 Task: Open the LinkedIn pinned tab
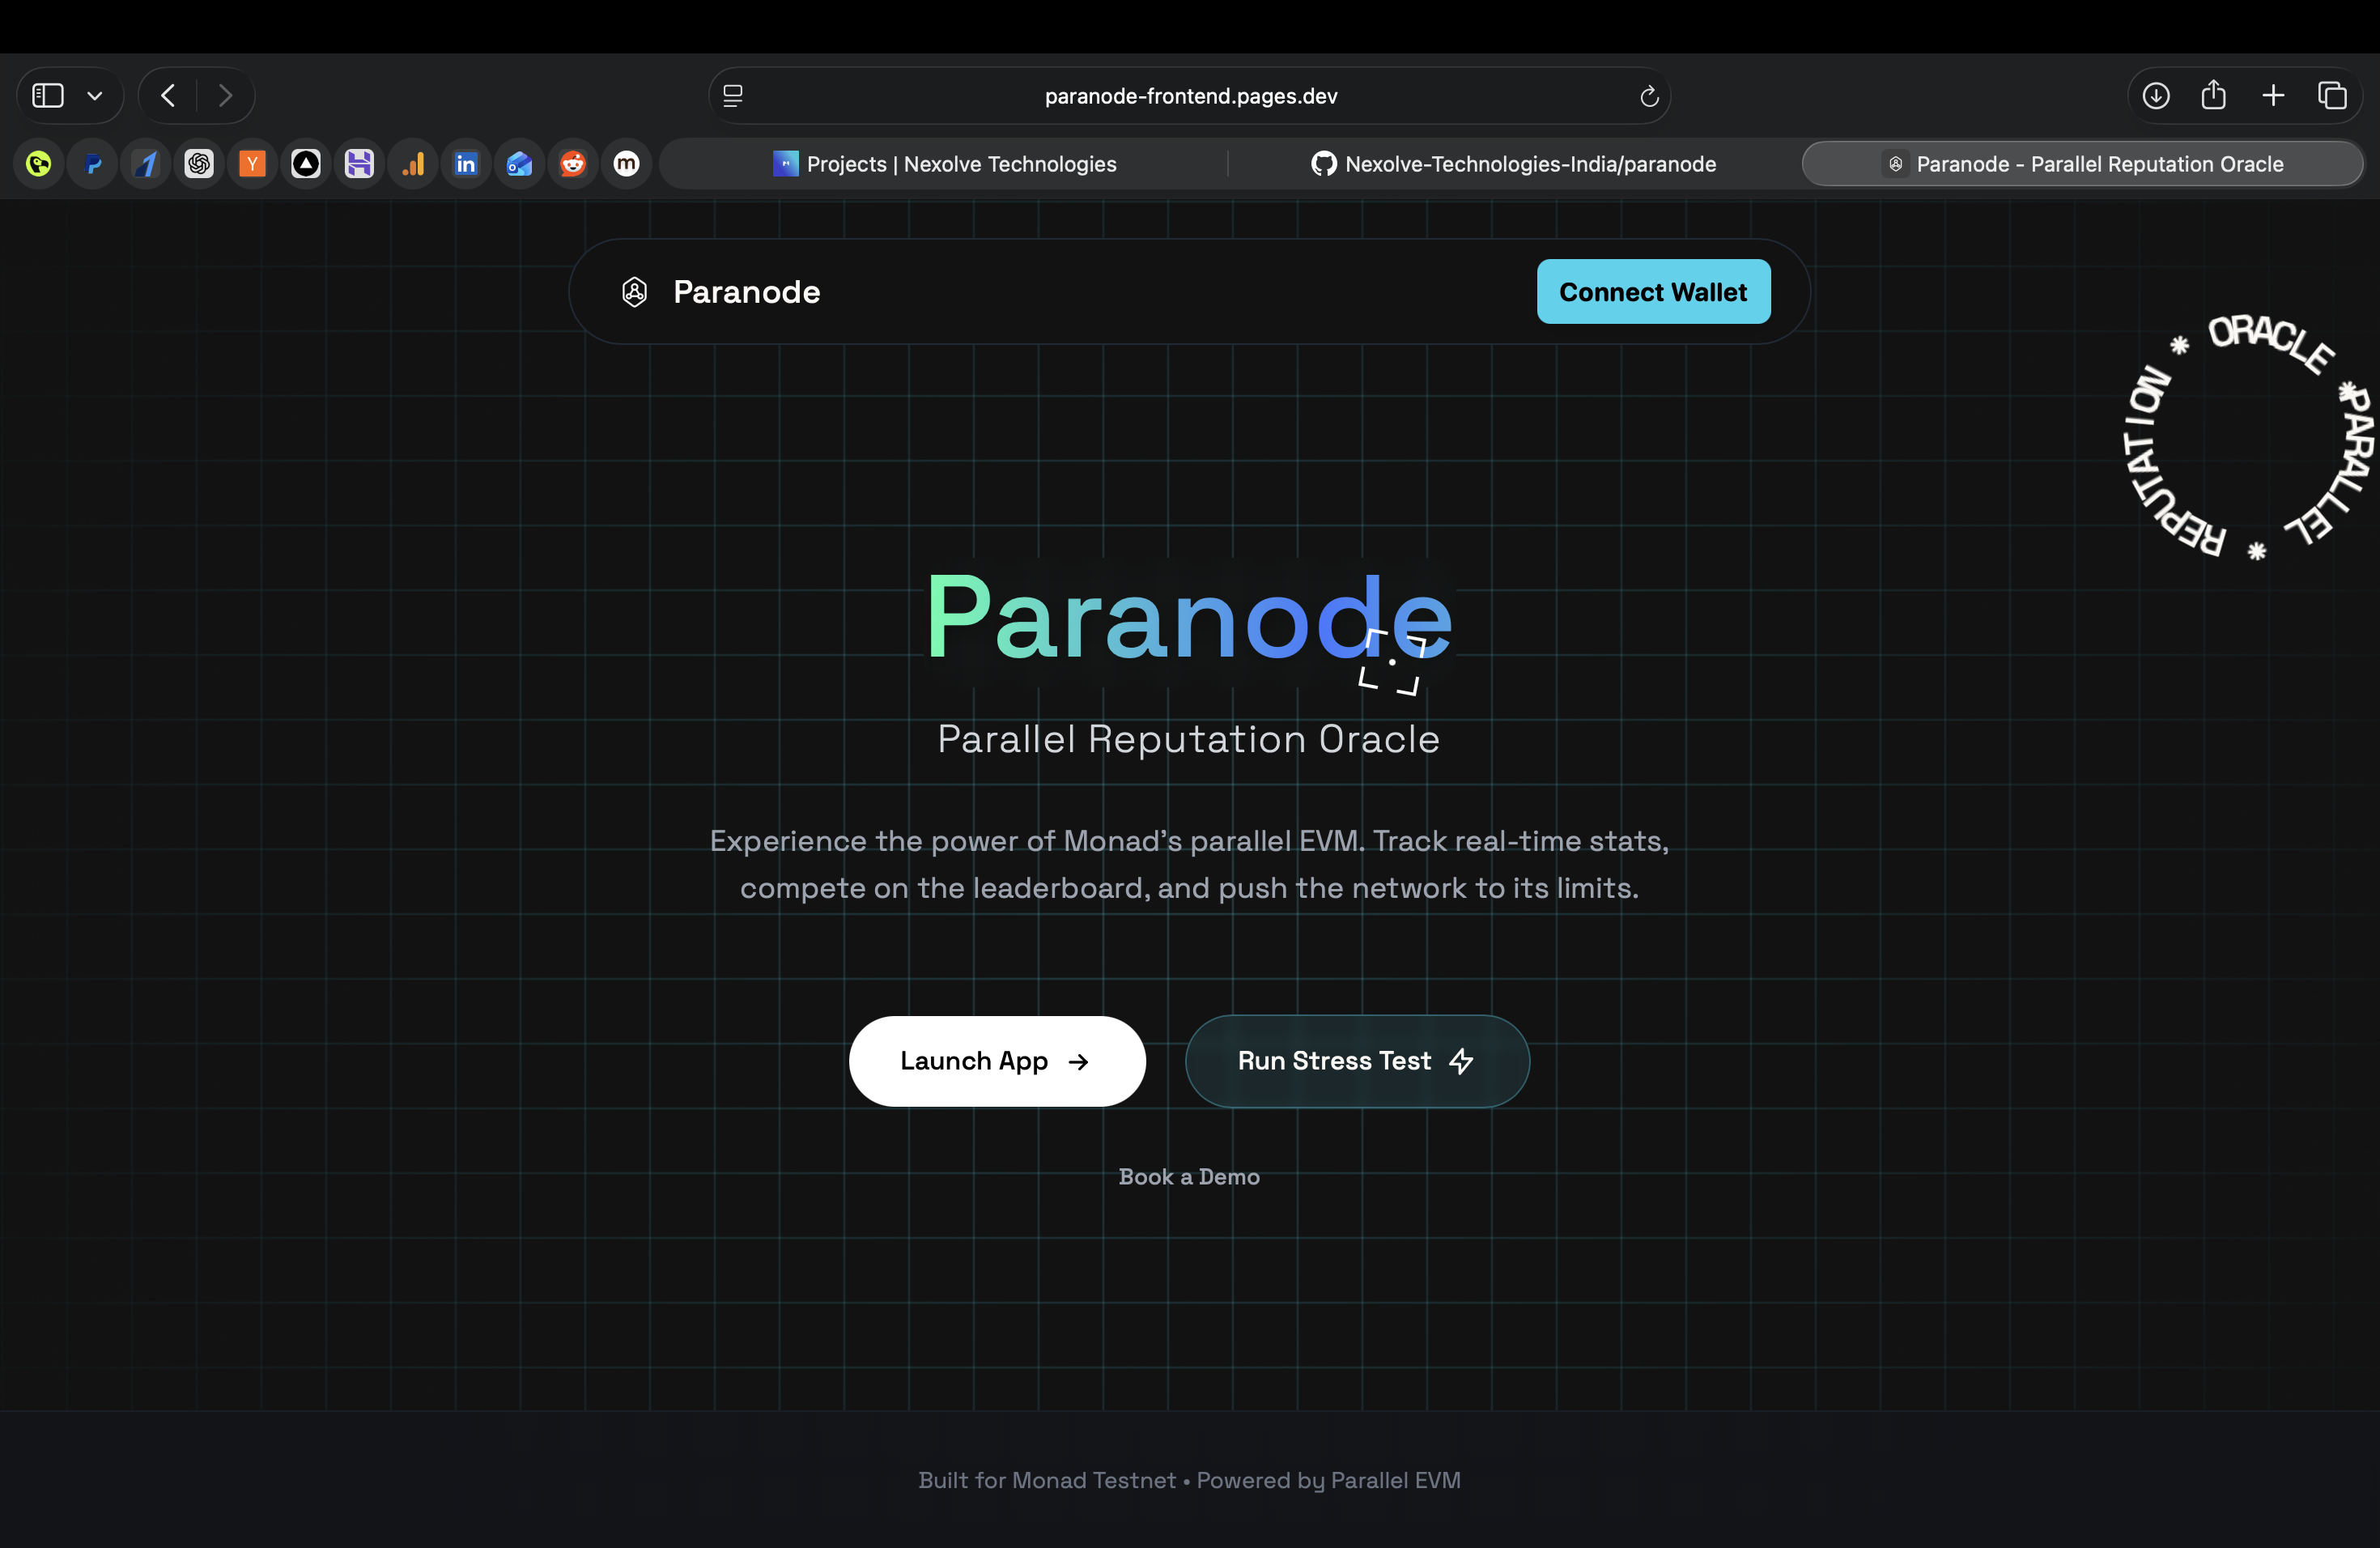tap(466, 163)
